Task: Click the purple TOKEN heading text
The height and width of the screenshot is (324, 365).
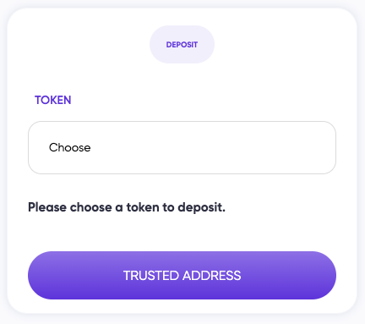Action: (53, 100)
